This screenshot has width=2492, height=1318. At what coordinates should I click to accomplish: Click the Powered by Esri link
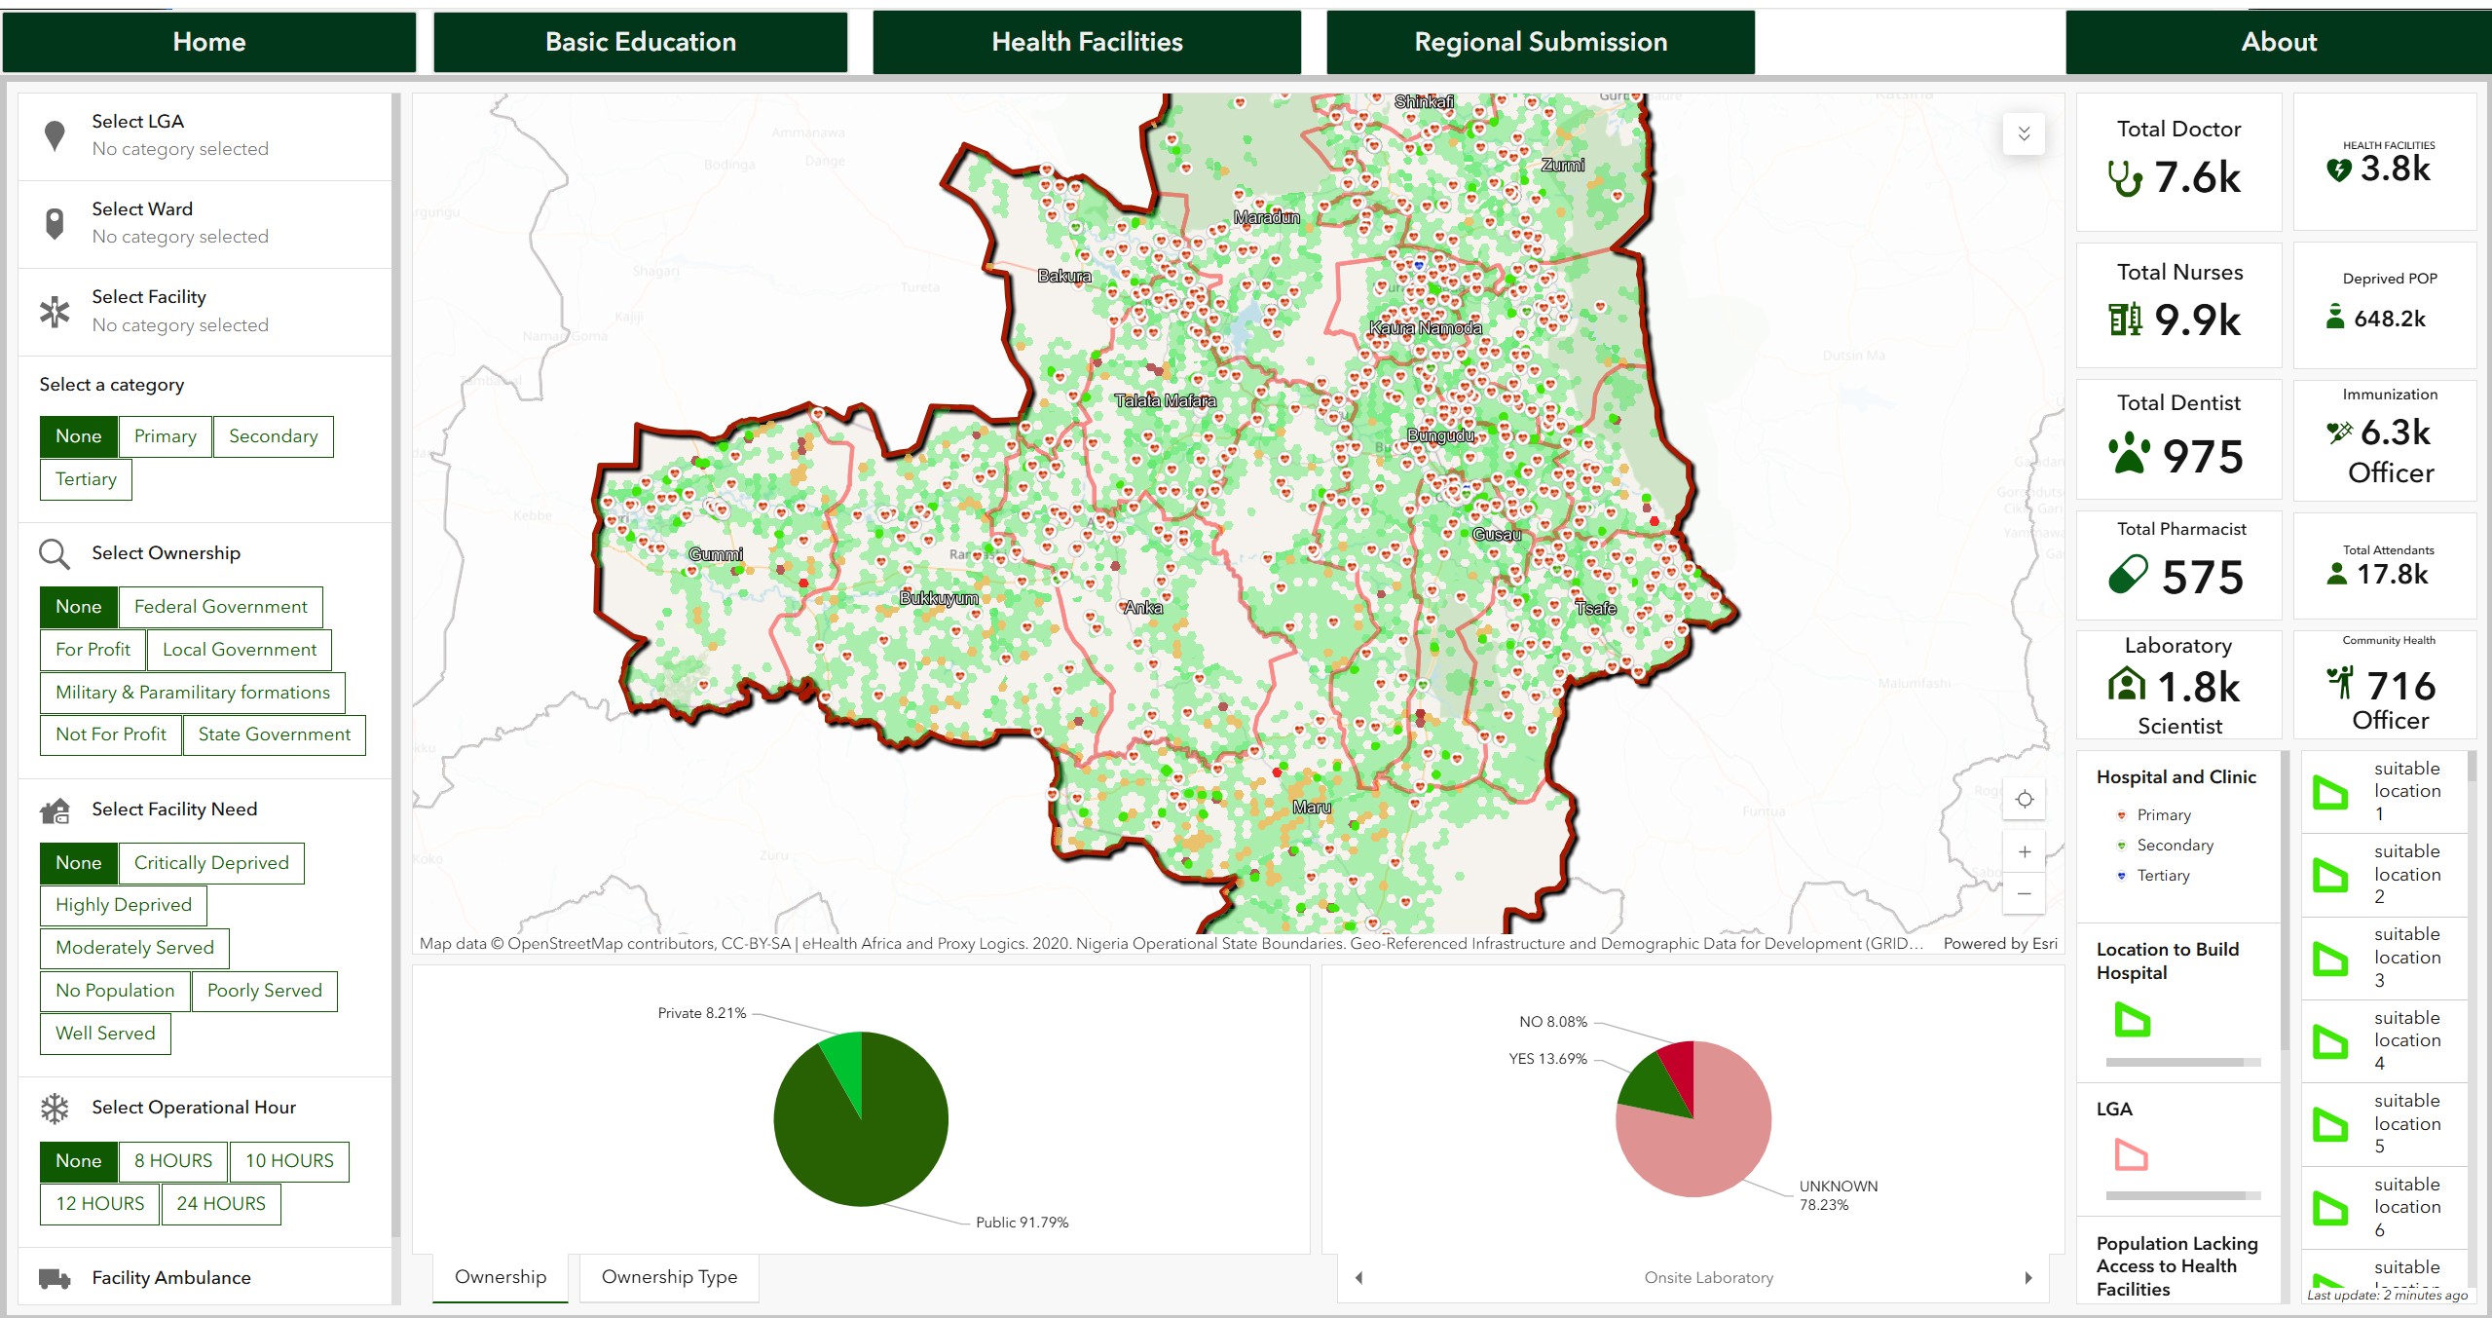coord(2000,943)
